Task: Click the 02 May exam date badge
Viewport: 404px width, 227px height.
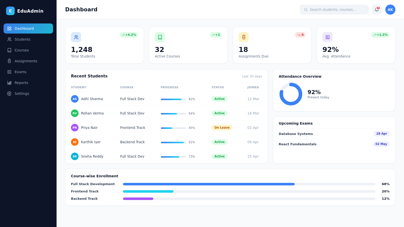Action: [381, 144]
